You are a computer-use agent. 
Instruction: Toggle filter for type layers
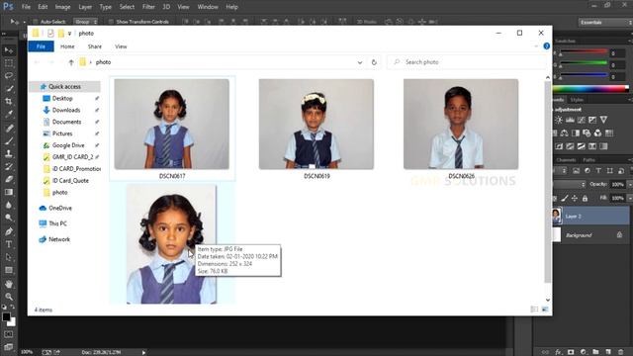click(x=598, y=171)
